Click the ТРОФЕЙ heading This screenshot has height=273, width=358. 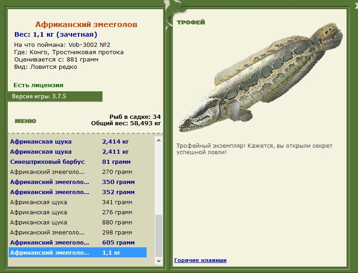point(191,22)
